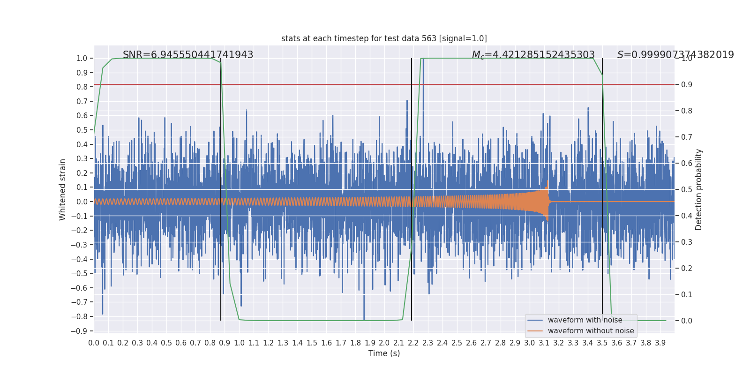Select the SNR=6.945550441741943 annotation
This screenshot has height=375, width=750.
(188, 55)
